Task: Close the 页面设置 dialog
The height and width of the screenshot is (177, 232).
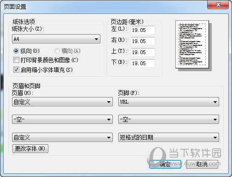Action: (x=218, y=5)
